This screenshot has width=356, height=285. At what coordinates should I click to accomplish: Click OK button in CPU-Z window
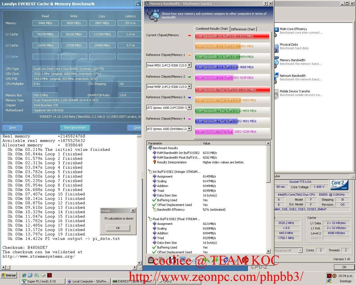tap(344, 267)
